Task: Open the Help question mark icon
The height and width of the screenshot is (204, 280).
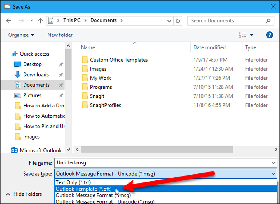Action: (269, 35)
